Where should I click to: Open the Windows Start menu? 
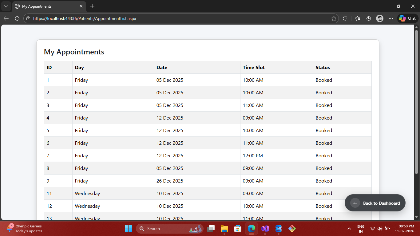coord(128,229)
